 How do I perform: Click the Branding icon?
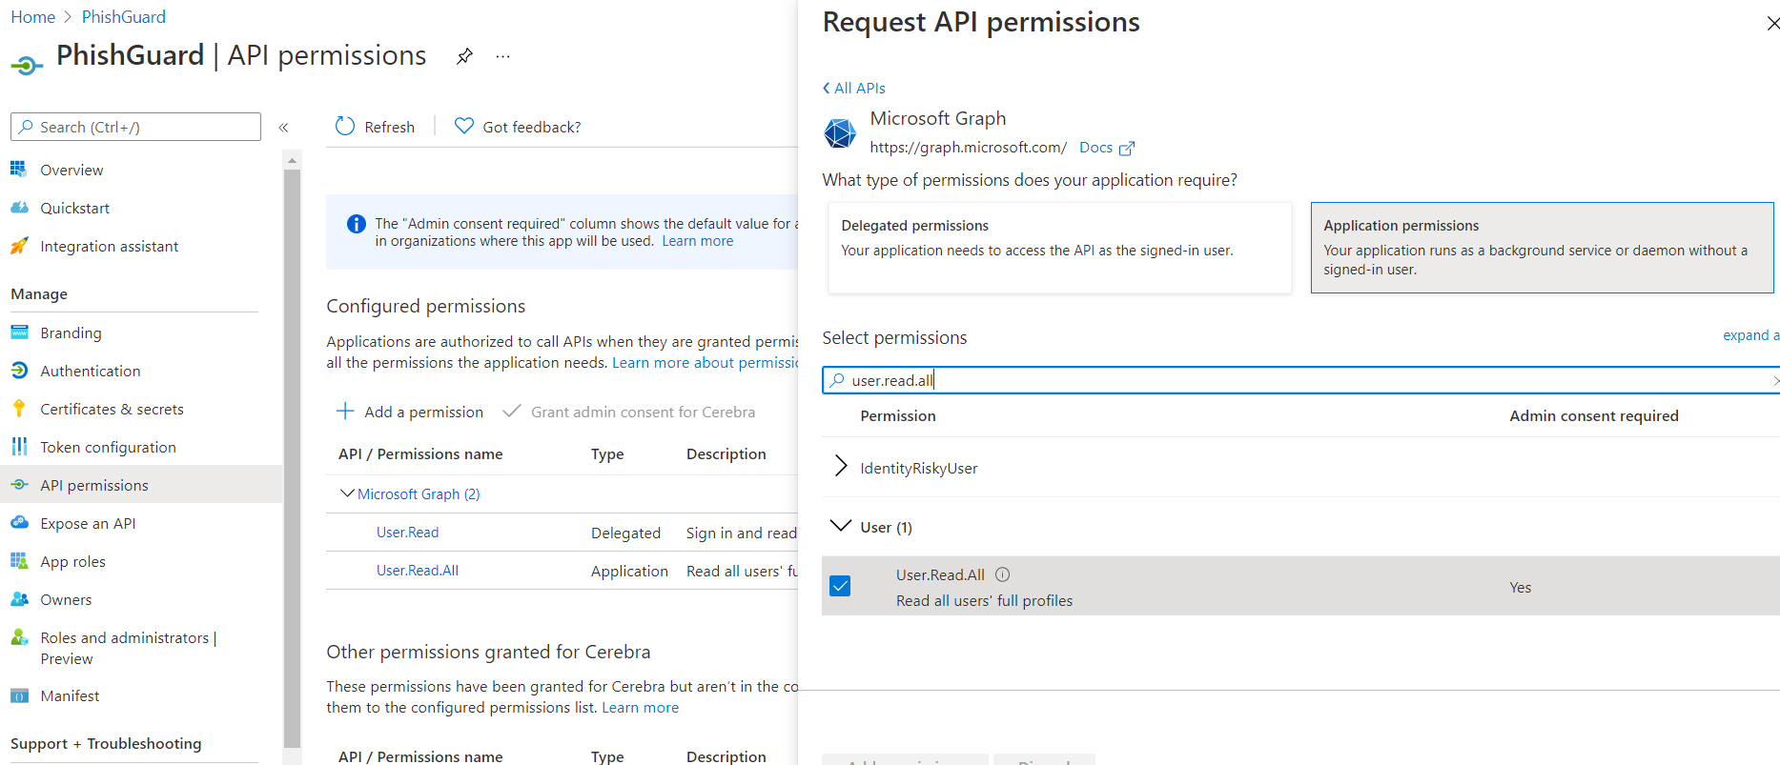[x=19, y=332]
